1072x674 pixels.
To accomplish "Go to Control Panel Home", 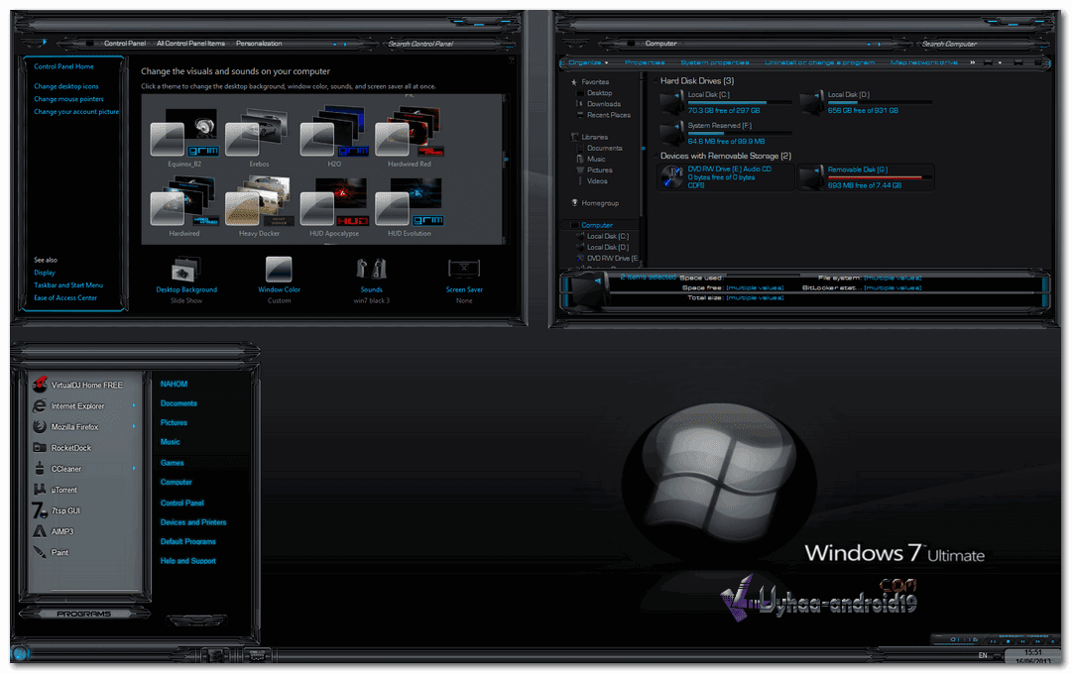I will click(x=63, y=66).
